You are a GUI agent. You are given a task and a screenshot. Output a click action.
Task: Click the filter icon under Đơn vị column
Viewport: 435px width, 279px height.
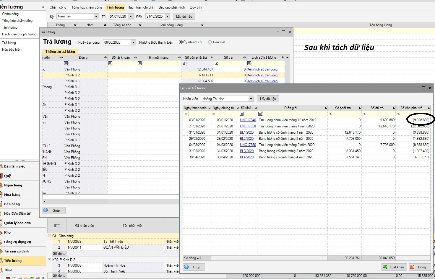[x=66, y=63]
